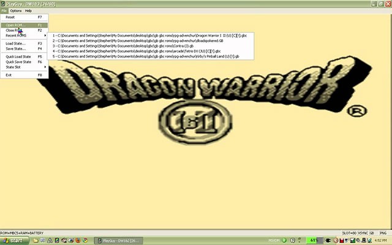Maximize the PlayGuy window

(381, 4)
